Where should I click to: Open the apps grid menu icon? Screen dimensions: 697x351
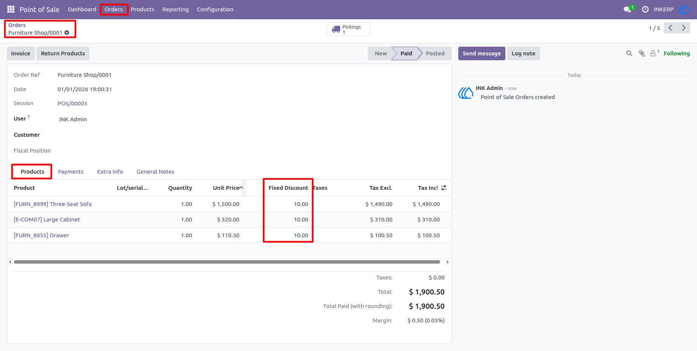tap(11, 9)
